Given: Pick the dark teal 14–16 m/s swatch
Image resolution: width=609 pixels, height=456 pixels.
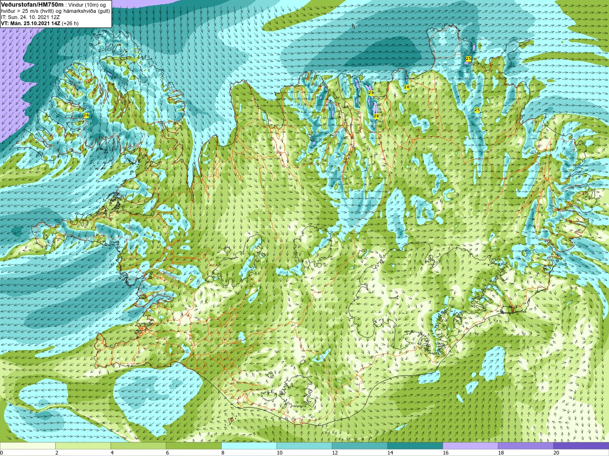Looking at the screenshot, I should pyautogui.click(x=415, y=446).
